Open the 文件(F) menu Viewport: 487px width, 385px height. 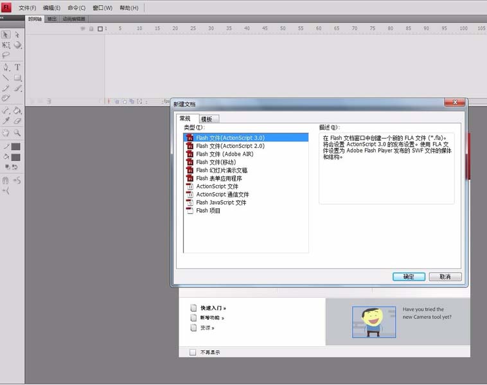click(28, 8)
